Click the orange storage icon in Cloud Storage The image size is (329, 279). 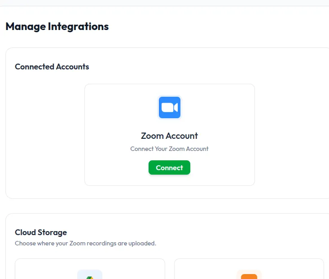tap(249, 275)
